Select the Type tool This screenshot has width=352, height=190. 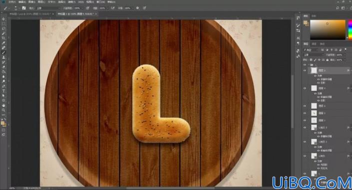tap(3, 91)
